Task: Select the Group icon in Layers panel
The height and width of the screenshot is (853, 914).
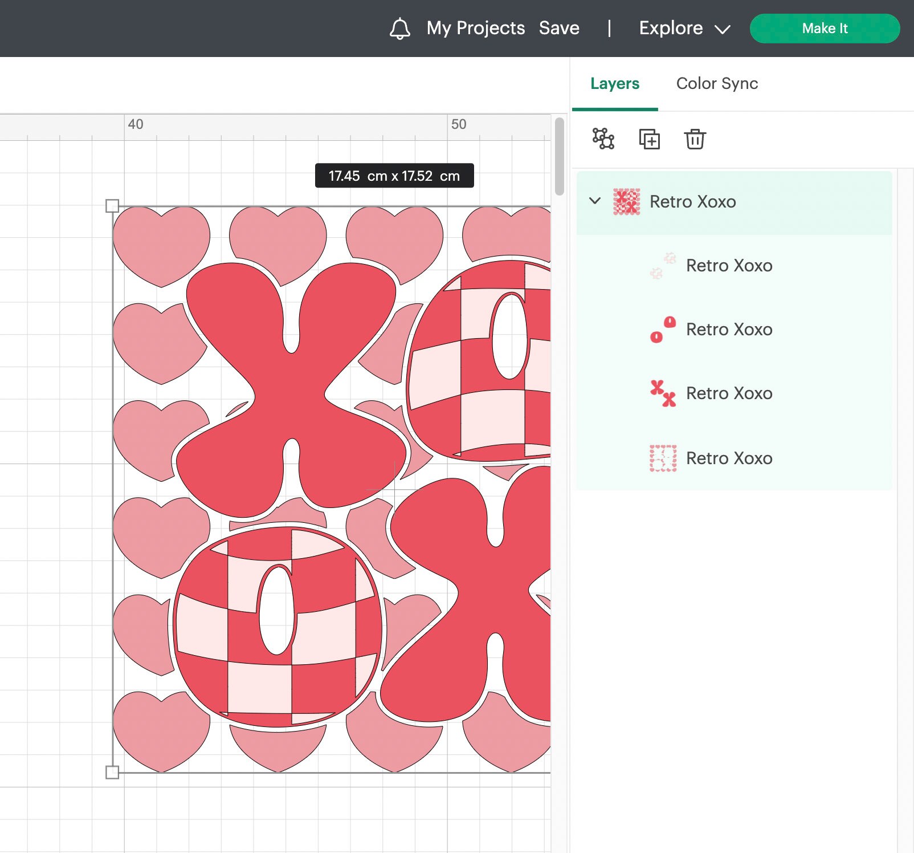Action: coord(602,139)
